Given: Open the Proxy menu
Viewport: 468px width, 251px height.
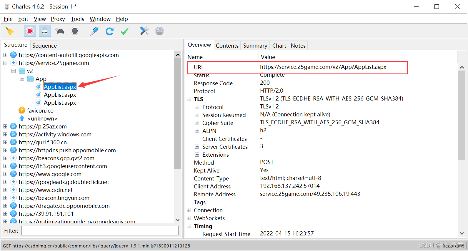Looking at the screenshot, I should pyautogui.click(x=58, y=19).
